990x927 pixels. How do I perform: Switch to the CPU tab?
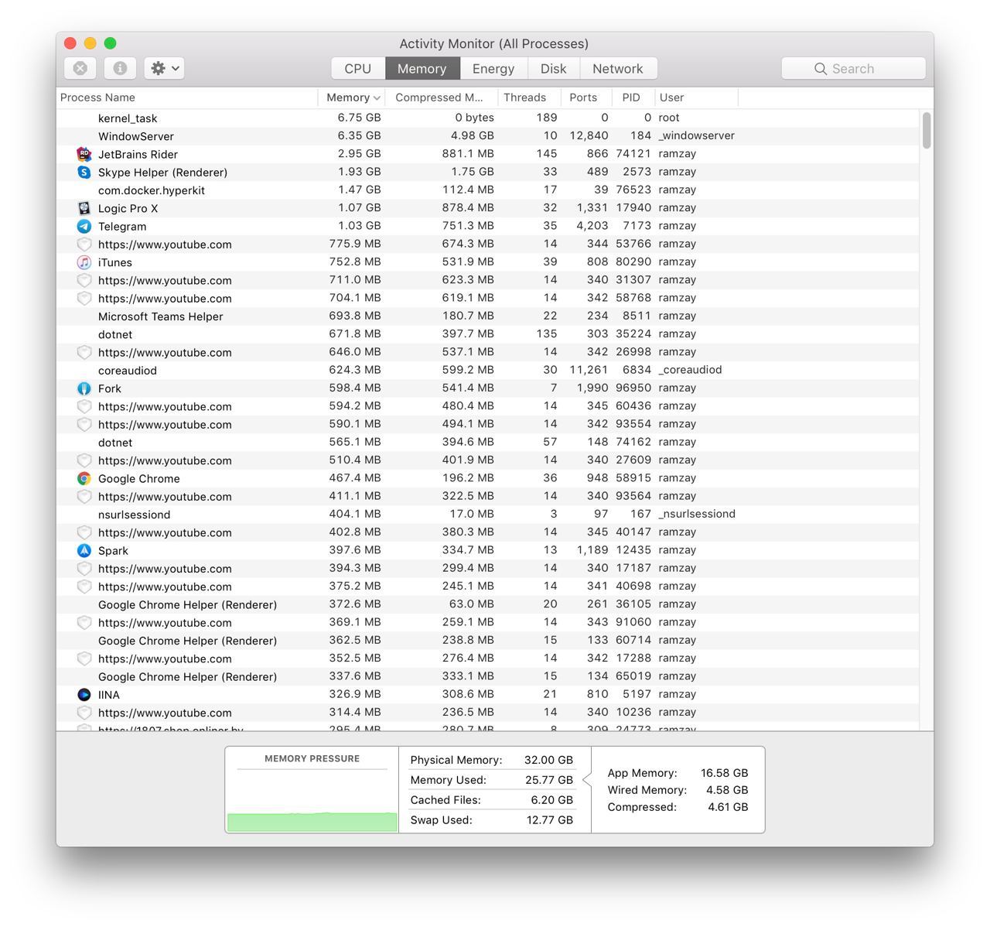(x=358, y=68)
